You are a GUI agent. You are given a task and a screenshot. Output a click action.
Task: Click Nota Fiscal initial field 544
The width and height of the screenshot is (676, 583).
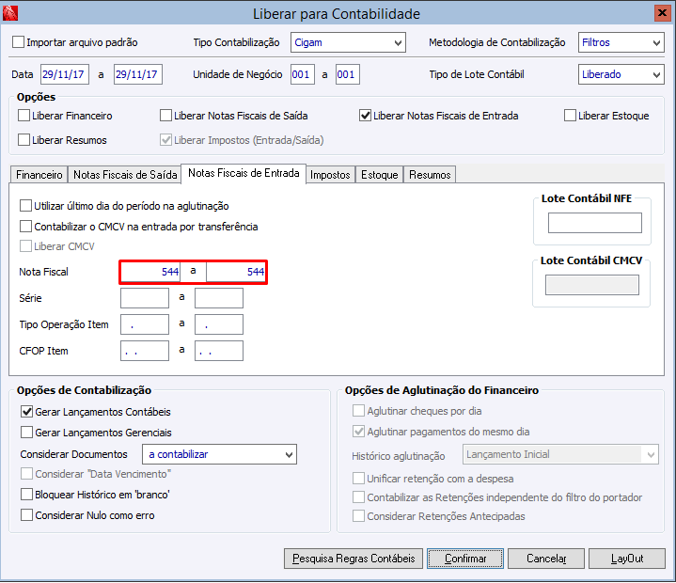click(x=150, y=272)
